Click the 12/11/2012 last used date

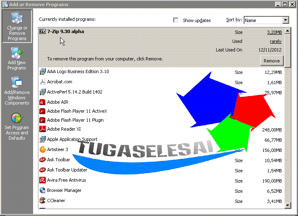click(270, 50)
